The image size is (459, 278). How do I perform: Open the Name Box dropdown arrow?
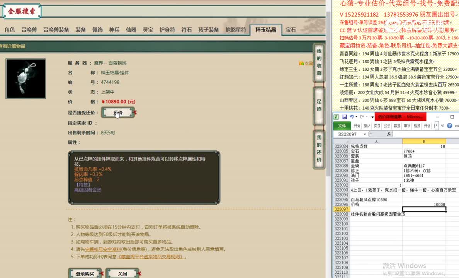pos(364,134)
